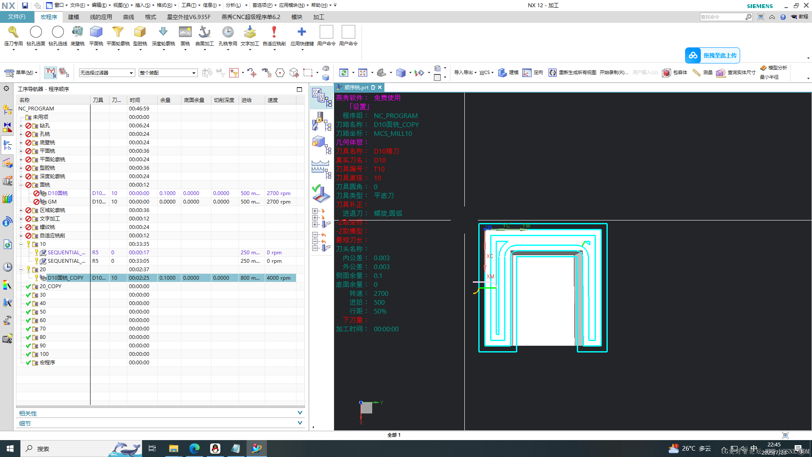Click in the 查找命令 search field

[x=723, y=17]
